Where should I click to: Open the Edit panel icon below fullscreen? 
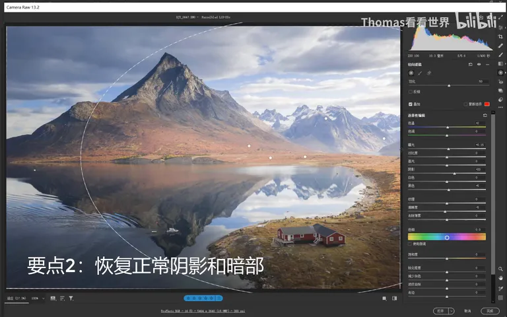click(x=500, y=28)
